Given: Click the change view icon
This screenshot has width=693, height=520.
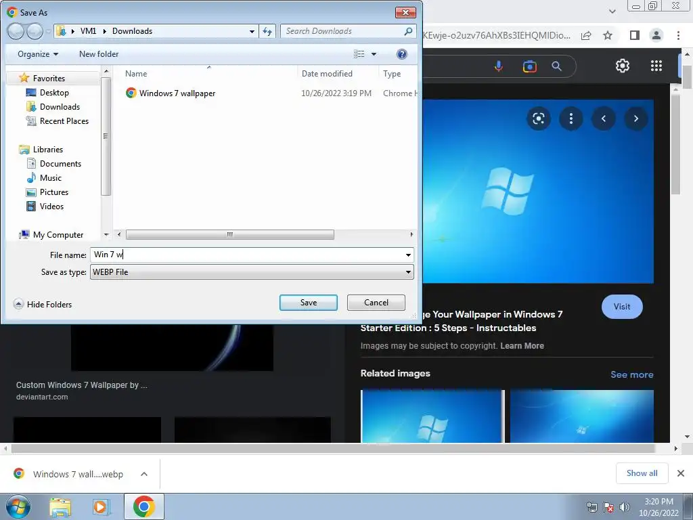Looking at the screenshot, I should tap(359, 54).
